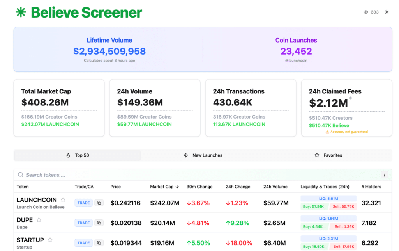The image size is (399, 251).
Task: Click LAUNCHCOIN Buy: 57.91K badge
Action: (x=314, y=206)
